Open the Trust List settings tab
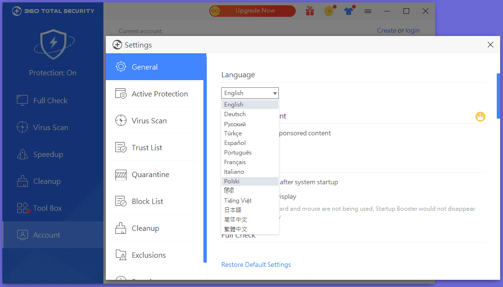503x287 pixels. point(156,147)
